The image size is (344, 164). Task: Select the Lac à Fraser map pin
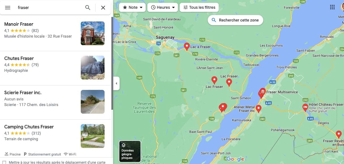coord(187,46)
